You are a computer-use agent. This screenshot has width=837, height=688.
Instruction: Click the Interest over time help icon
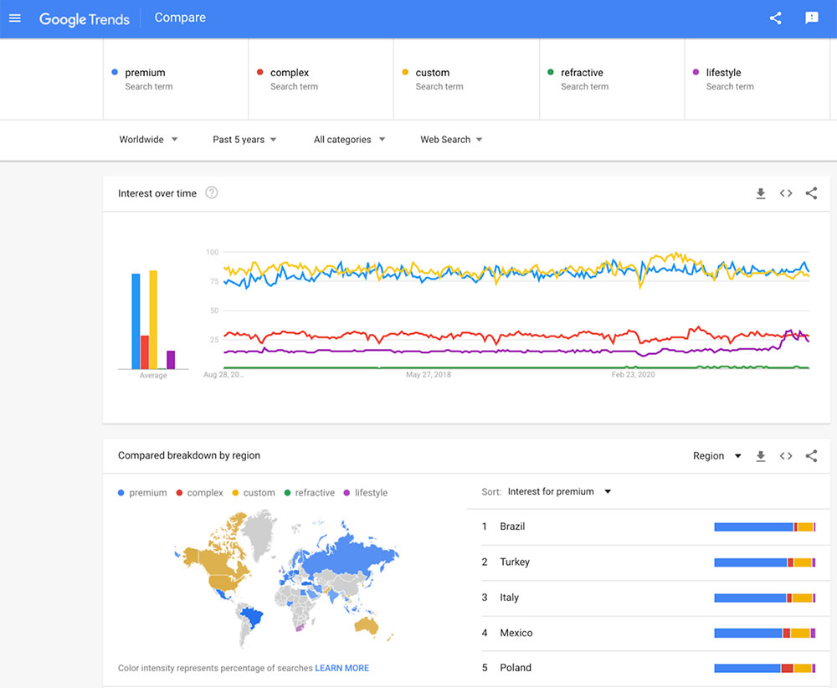(212, 193)
